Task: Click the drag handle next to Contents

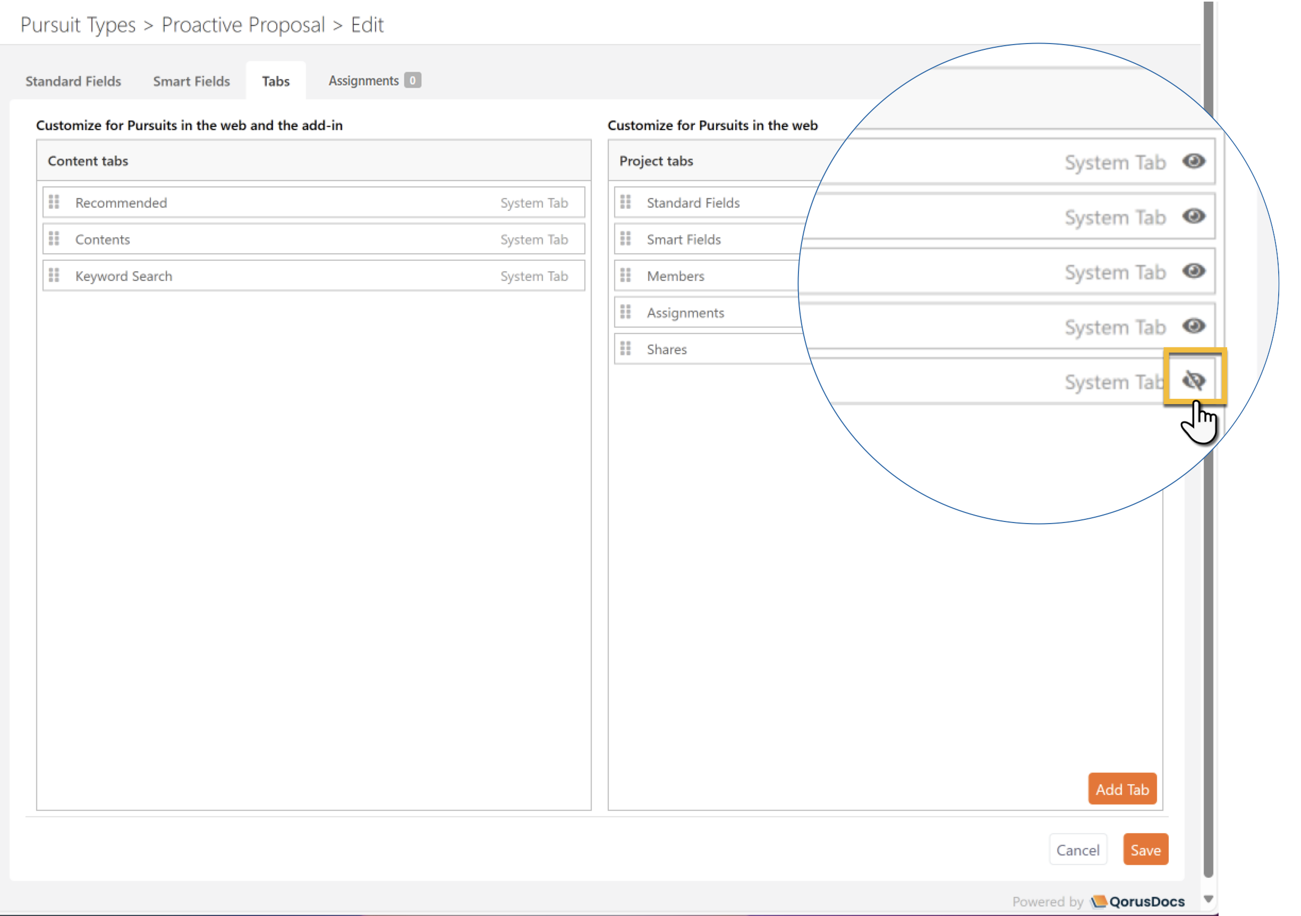Action: (x=54, y=239)
